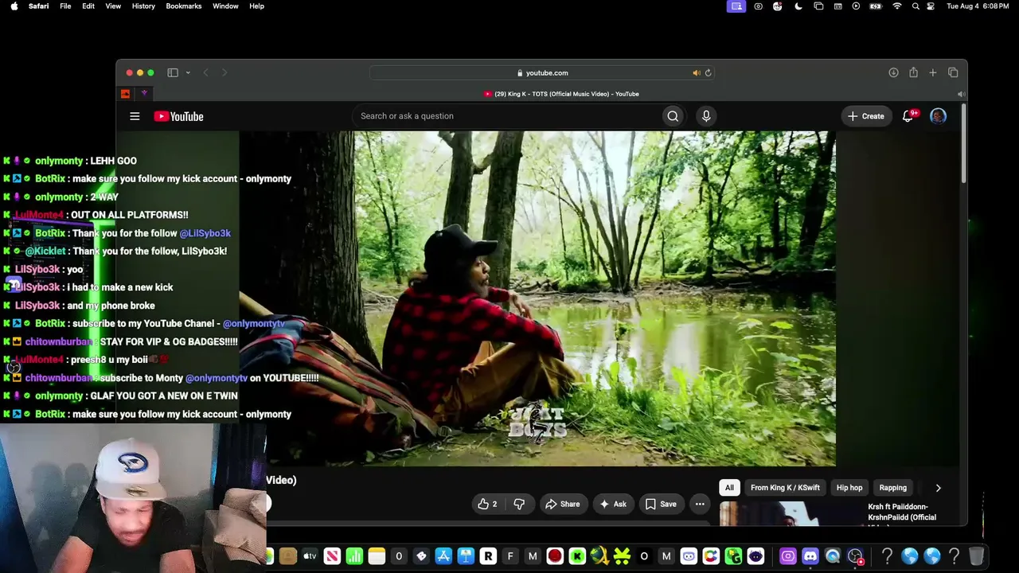Open the Edit menu
Screen dimensions: 1019x573
tap(88, 6)
